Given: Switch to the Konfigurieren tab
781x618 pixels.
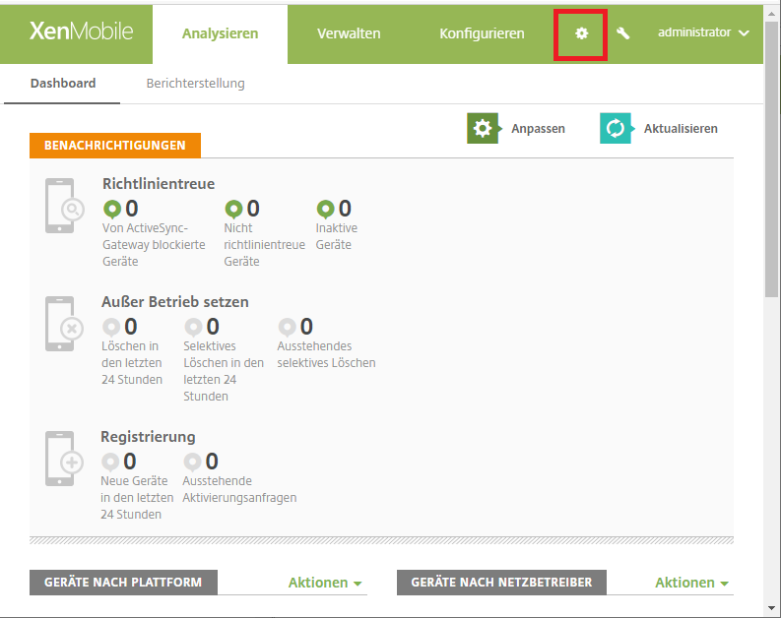Looking at the screenshot, I should 482,33.
